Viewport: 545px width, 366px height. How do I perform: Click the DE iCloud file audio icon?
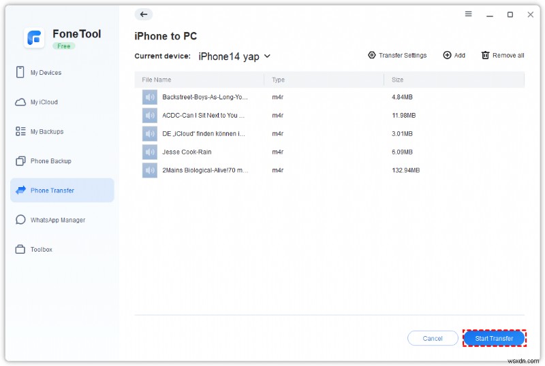[x=149, y=134]
